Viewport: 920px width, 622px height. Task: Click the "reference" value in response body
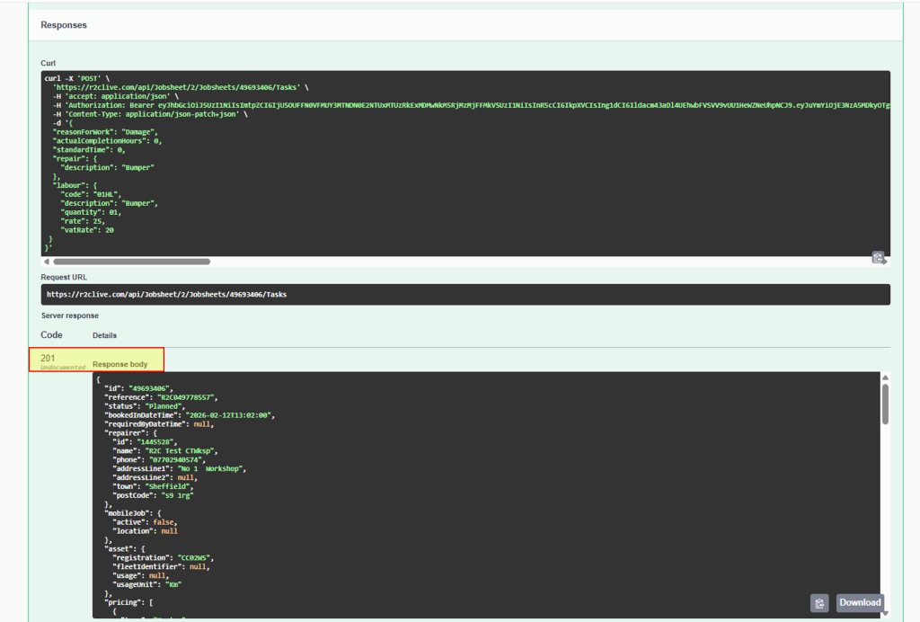(x=187, y=396)
